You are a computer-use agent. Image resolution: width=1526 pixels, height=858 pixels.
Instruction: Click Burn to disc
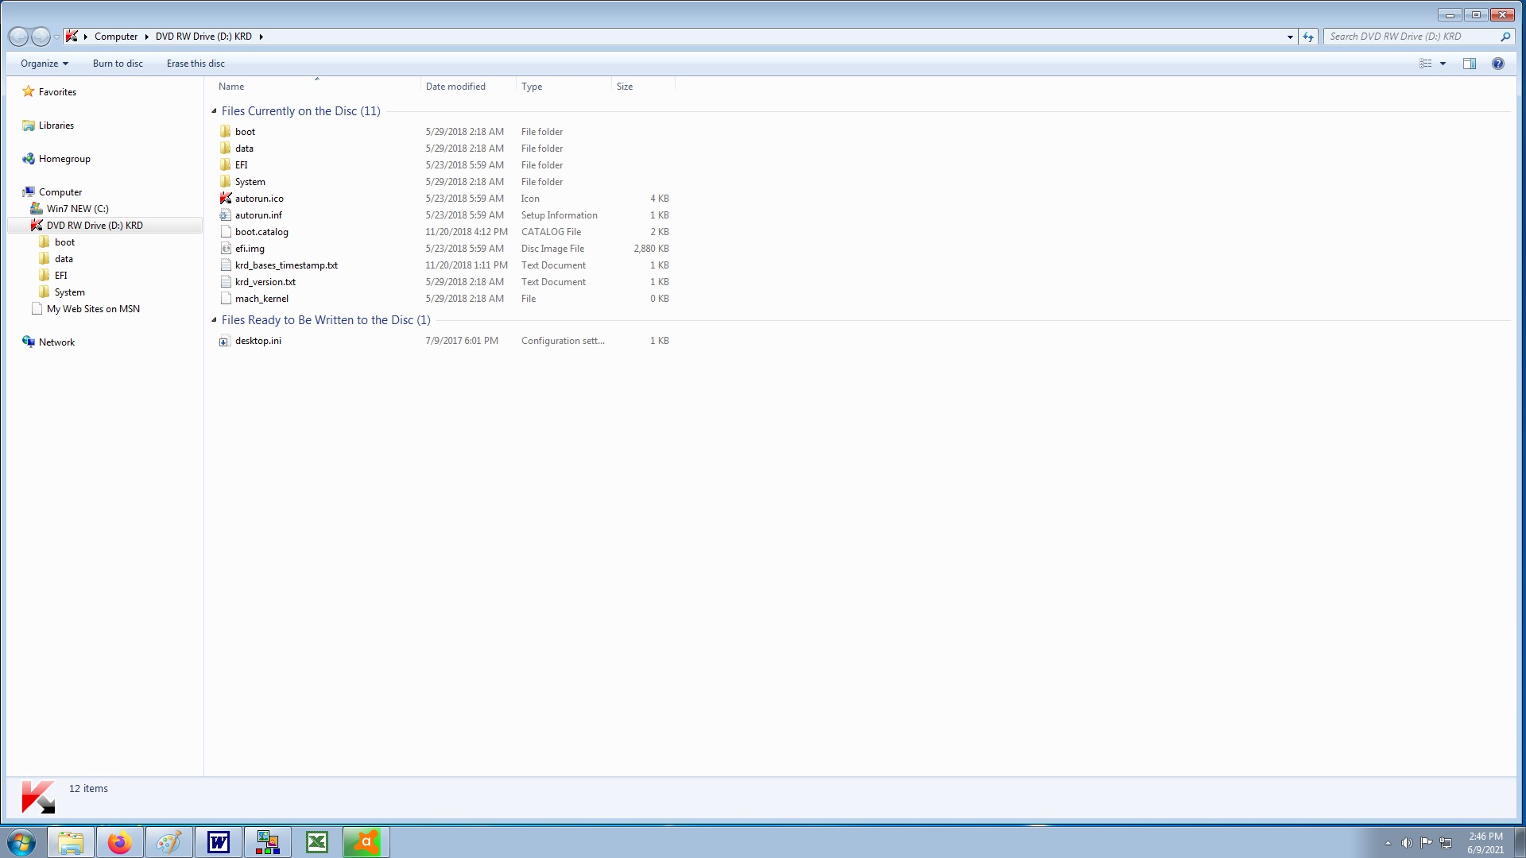(118, 64)
